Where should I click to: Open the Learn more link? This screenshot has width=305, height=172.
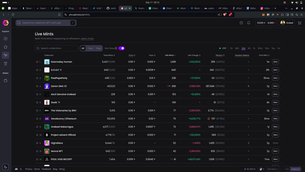(x=87, y=38)
